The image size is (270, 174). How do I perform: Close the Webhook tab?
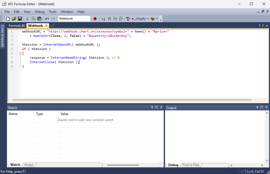[46, 25]
